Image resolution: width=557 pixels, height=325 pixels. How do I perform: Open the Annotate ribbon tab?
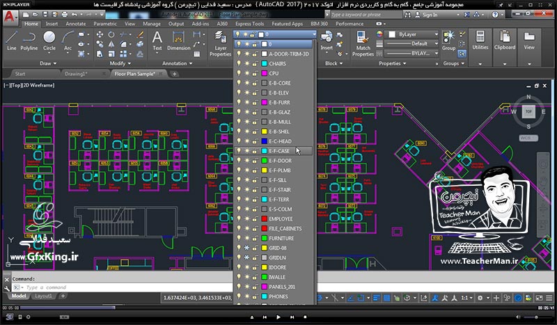pos(76,24)
